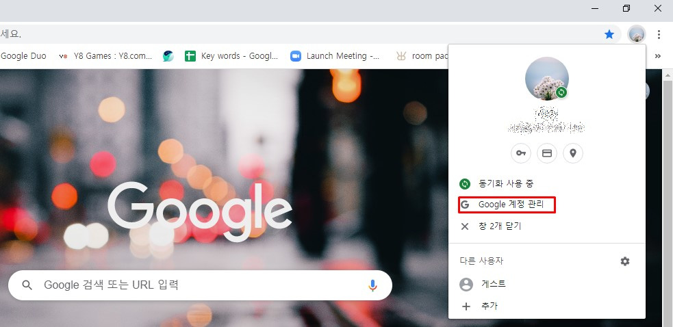Screen dimensions: 673x327
Task: Click the teal planet bookmark icon
Action: (x=168, y=56)
